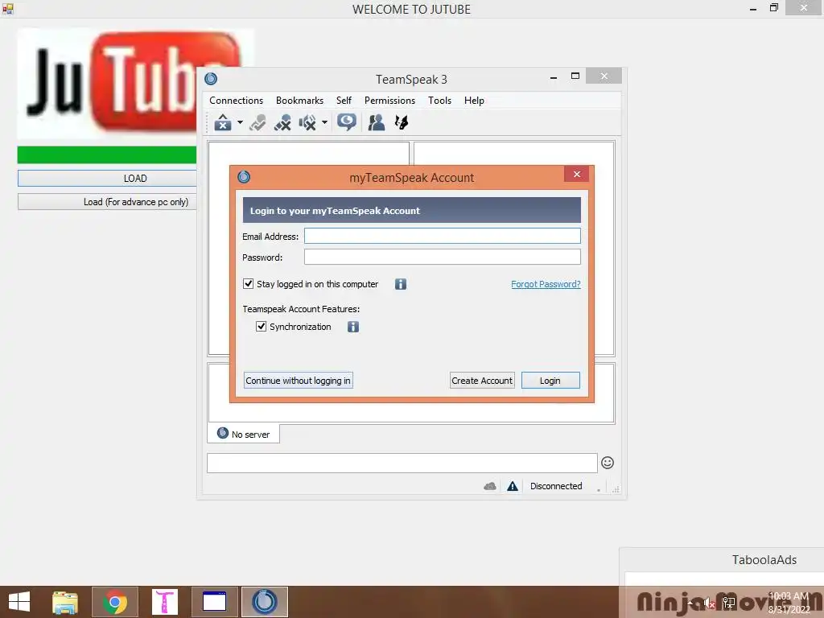Click the TeamSpeak 3 title bar logo icon
This screenshot has height=618, width=824.
pyautogui.click(x=211, y=79)
